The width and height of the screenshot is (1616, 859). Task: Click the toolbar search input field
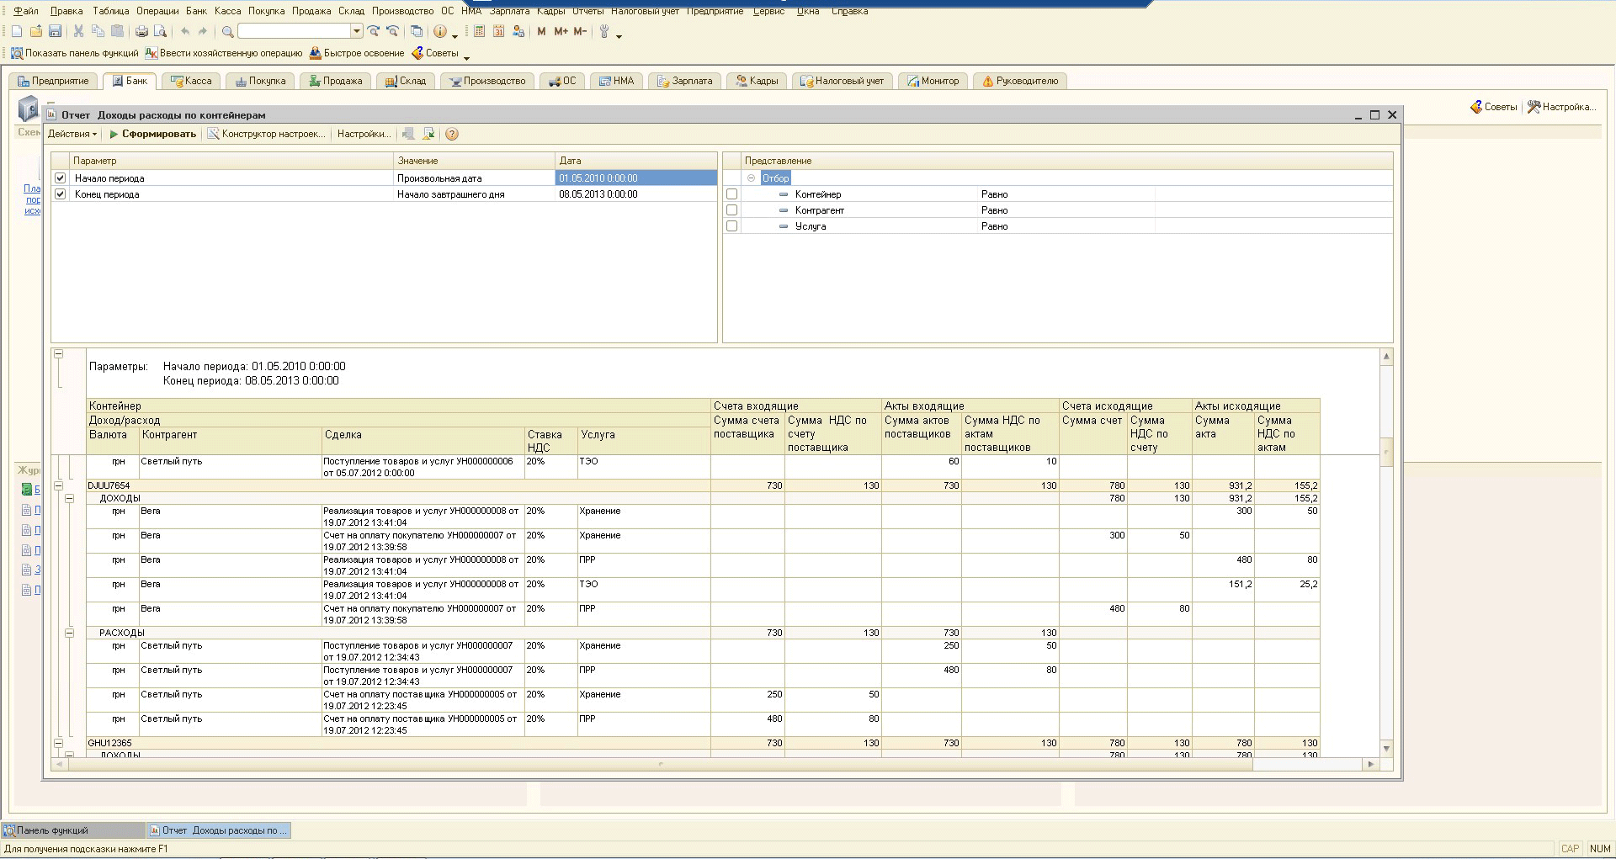tap(295, 31)
